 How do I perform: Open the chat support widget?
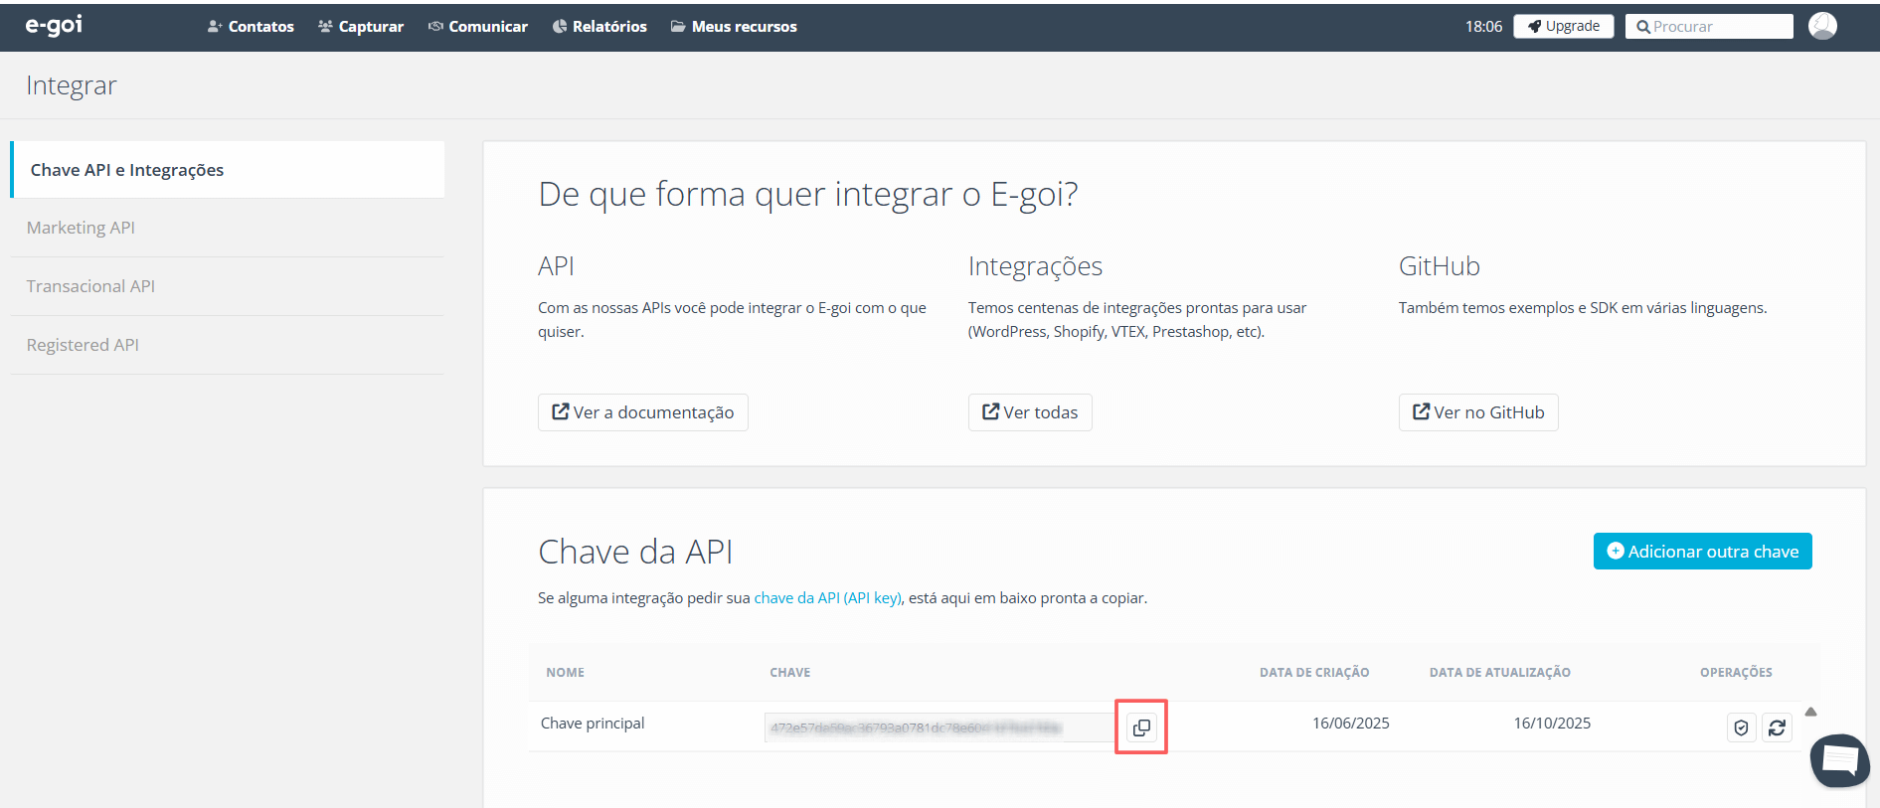point(1839,760)
